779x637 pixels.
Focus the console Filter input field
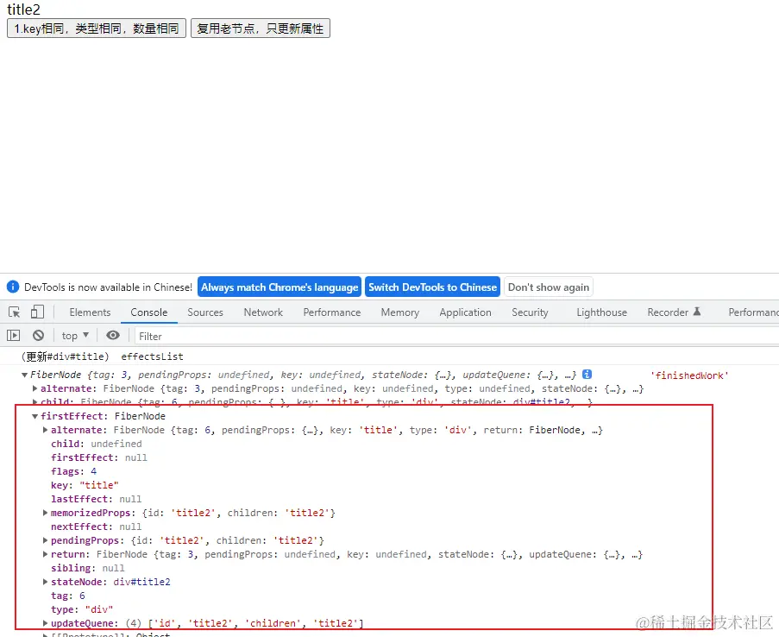coord(457,336)
